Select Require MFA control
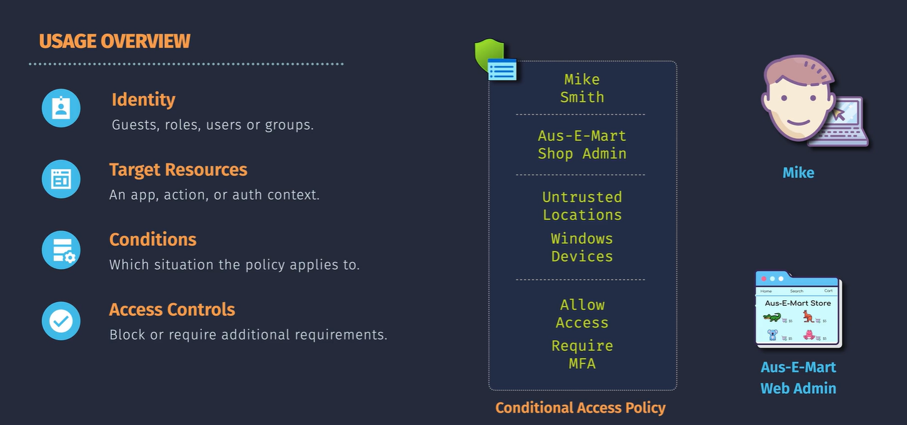This screenshot has width=907, height=425. click(x=582, y=354)
